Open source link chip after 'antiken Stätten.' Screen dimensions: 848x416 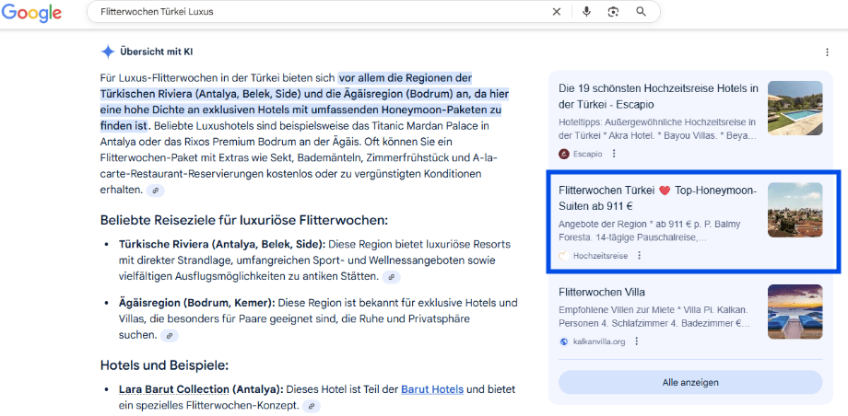(391, 277)
